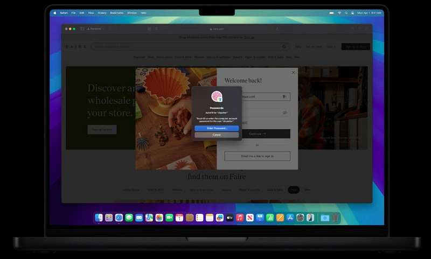This screenshot has width=431, height=259.
Task: Open the Trash in the Dock
Action: tap(335, 218)
